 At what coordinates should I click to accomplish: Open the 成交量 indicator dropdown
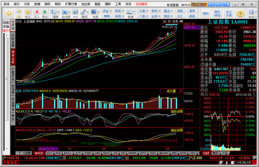[171, 91]
